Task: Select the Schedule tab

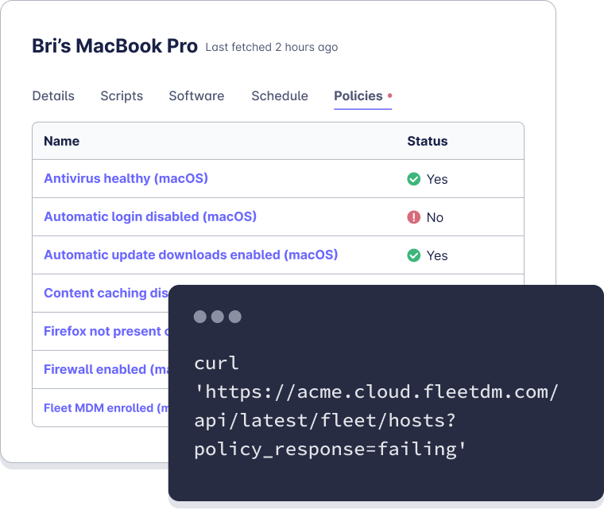Action: tap(280, 96)
